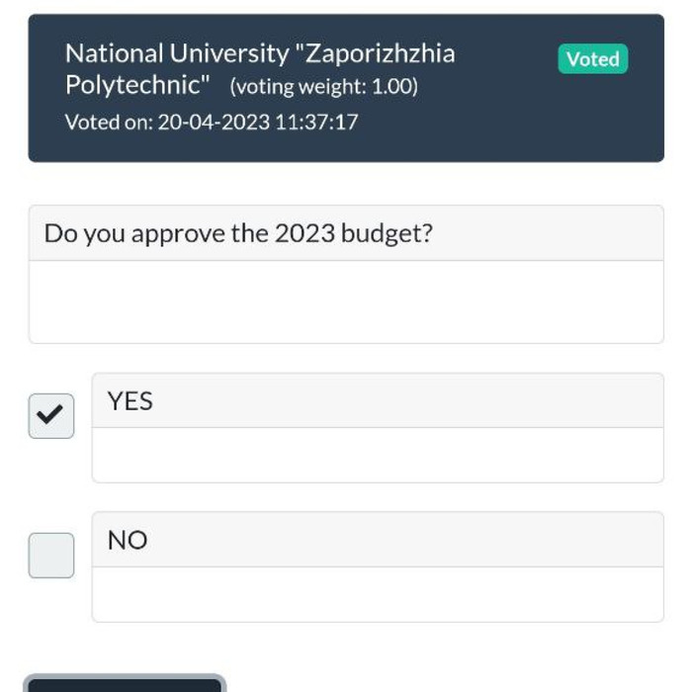Viewport: 692px width, 692px height.
Task: Click the "National University" heading text
Action: coord(173,53)
